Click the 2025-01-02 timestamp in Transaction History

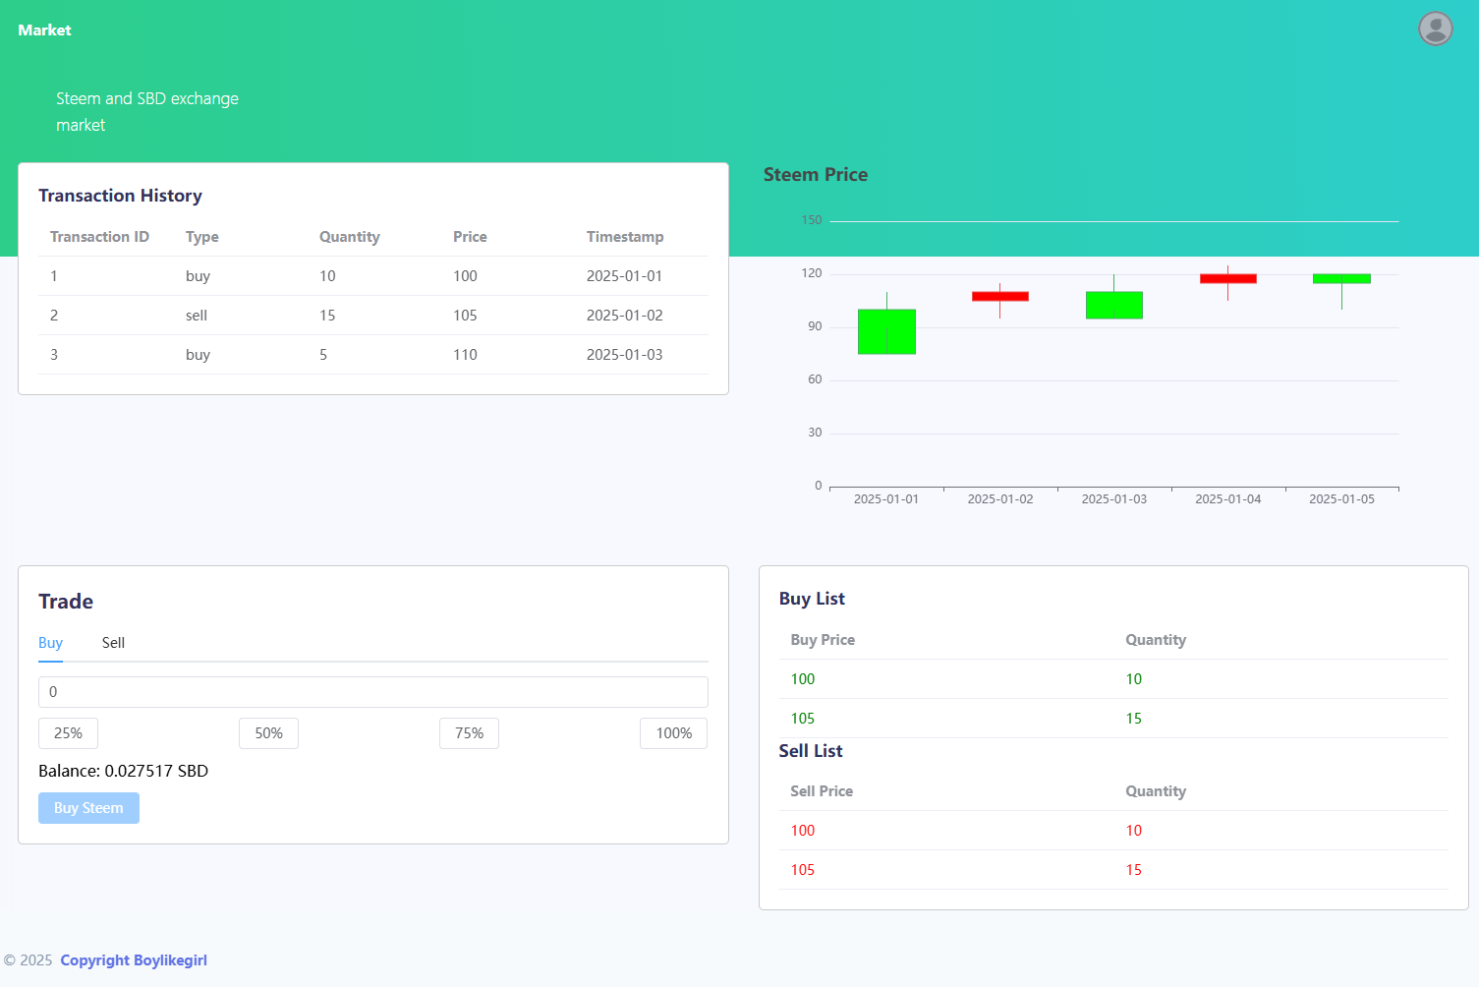[624, 316]
